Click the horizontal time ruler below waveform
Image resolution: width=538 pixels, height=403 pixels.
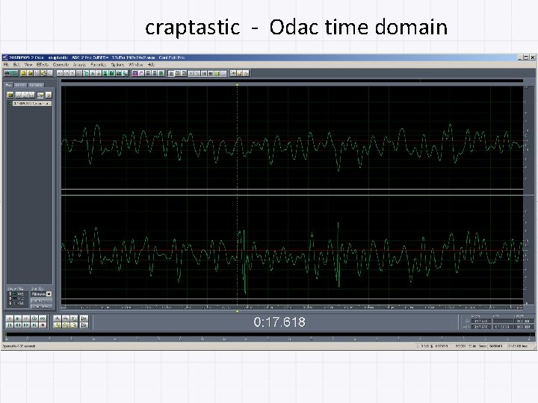292,307
